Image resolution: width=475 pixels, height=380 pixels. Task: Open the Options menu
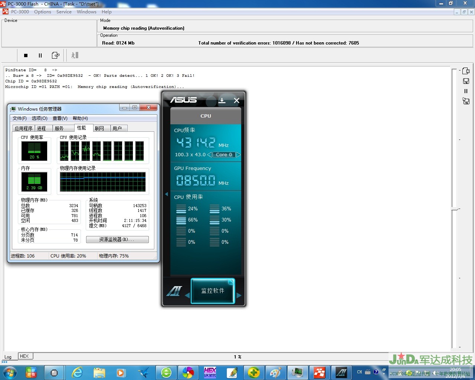[x=43, y=12]
